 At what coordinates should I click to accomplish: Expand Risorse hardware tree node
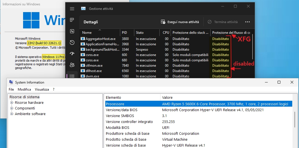[x=12, y=102]
